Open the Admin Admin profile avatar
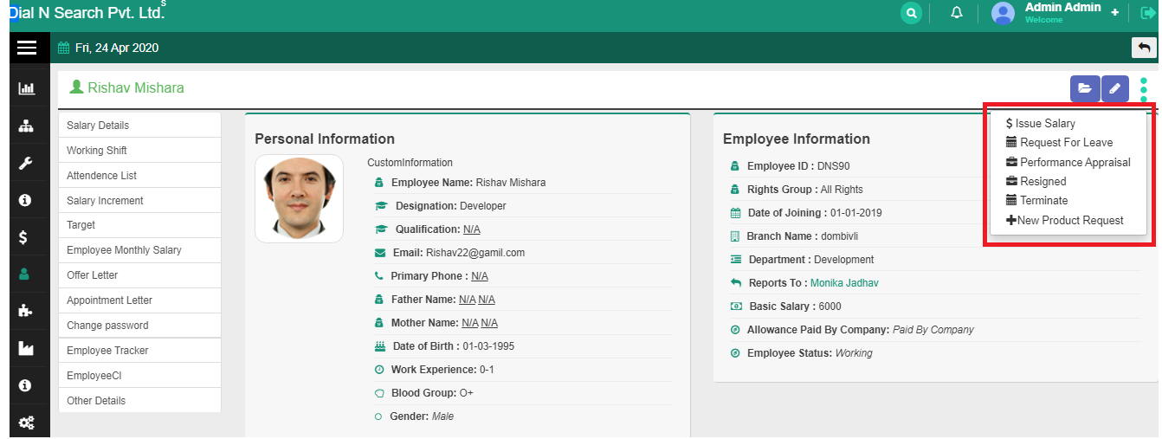Image resolution: width=1162 pixels, height=439 pixels. (x=1003, y=13)
